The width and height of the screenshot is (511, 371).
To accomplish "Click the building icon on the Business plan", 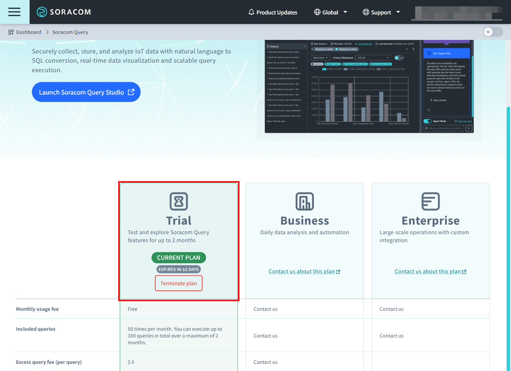I will (x=304, y=201).
